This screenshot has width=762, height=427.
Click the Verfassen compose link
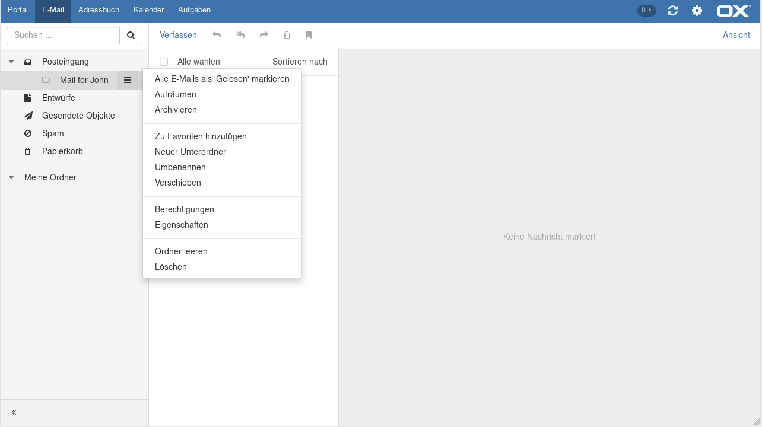(178, 35)
